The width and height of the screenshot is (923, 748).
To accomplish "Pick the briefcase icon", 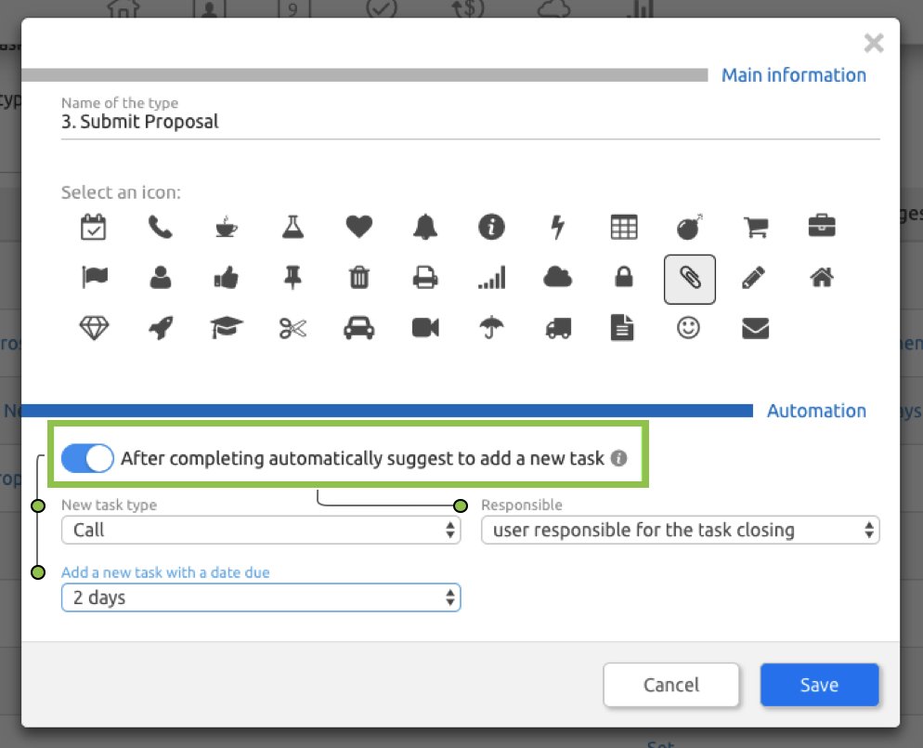I will (x=822, y=226).
